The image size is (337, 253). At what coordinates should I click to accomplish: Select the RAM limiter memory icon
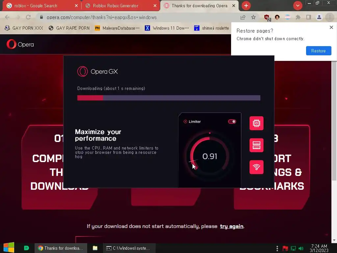(x=256, y=145)
